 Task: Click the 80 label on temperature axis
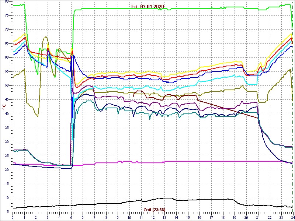tap(7, 2)
